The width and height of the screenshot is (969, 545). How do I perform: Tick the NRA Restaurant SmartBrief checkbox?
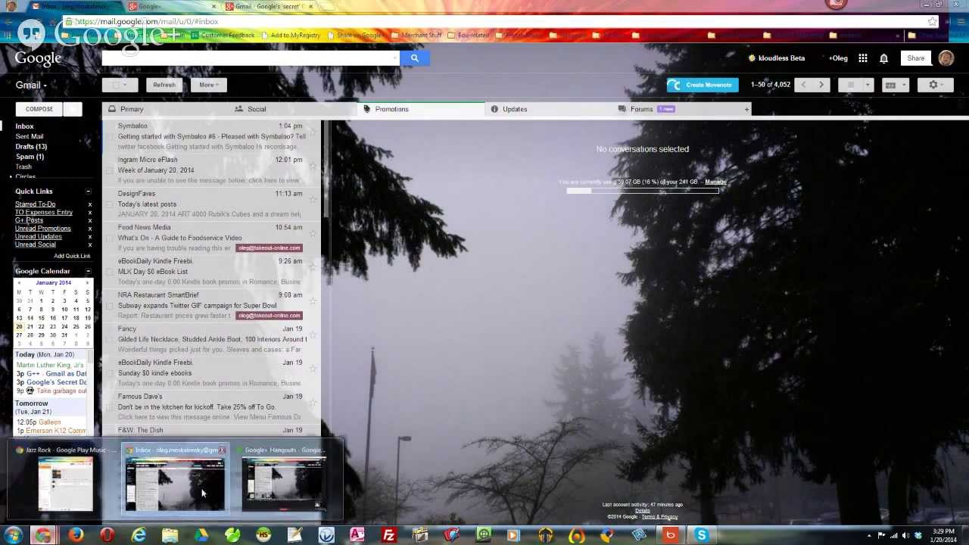coord(110,305)
